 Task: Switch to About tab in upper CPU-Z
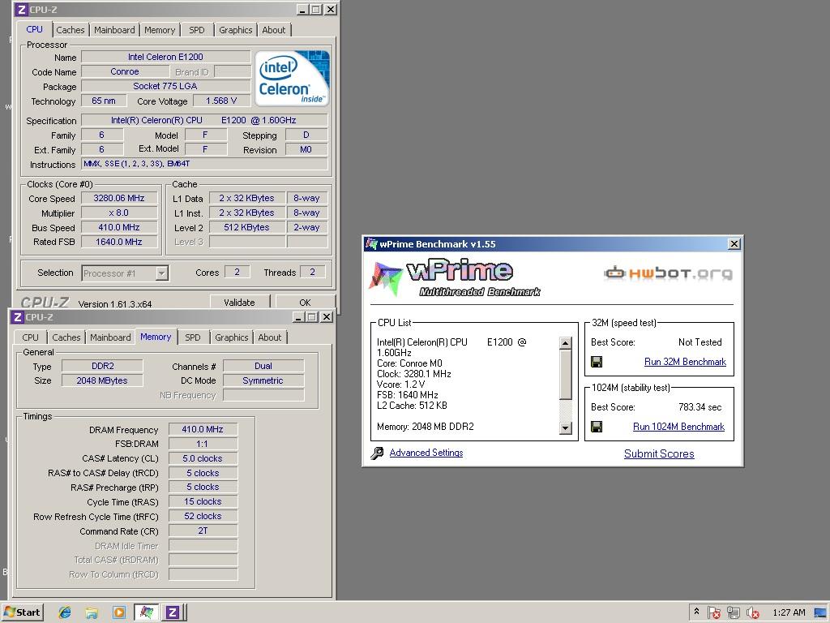[274, 30]
